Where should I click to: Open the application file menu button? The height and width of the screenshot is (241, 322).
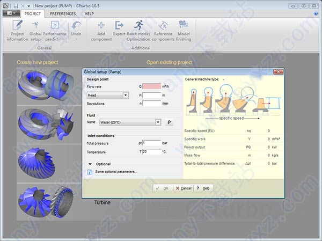click(11, 13)
